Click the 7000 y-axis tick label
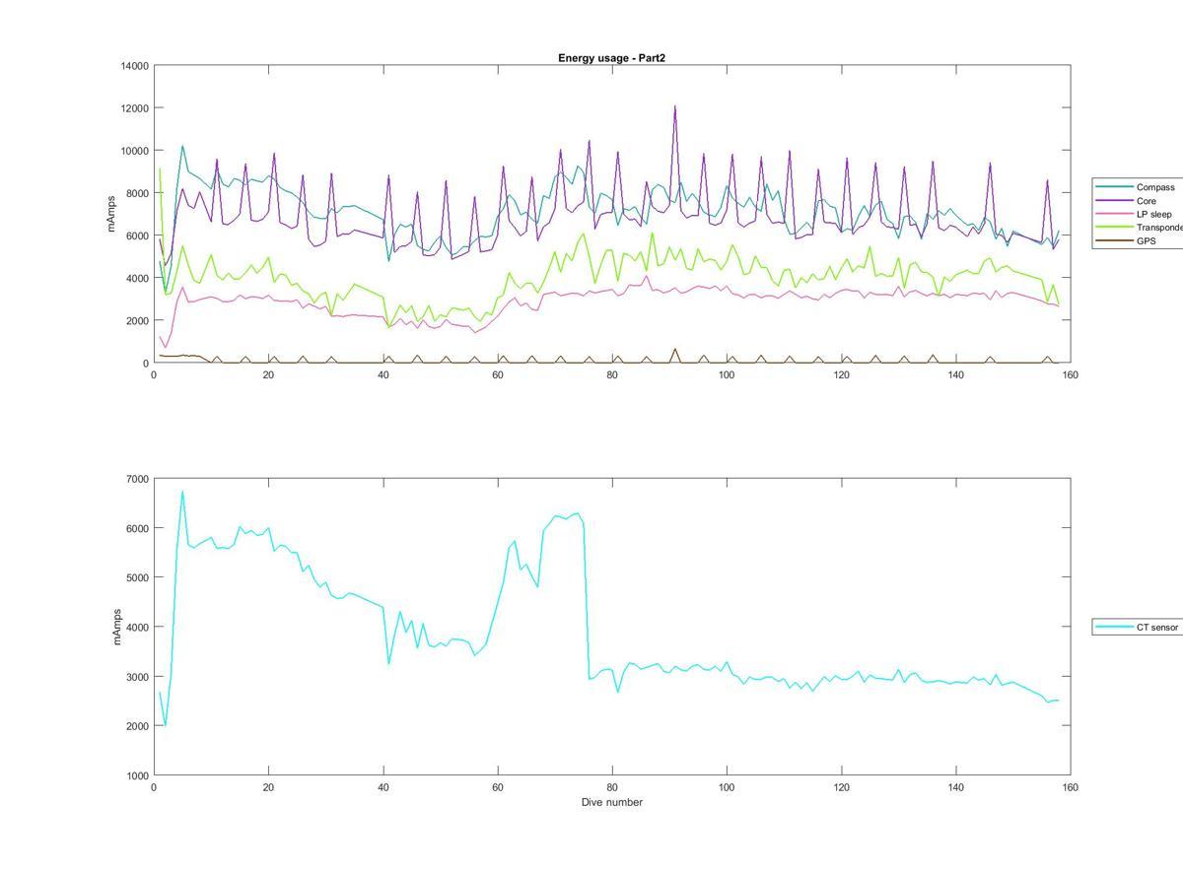This screenshot has width=1183, height=872. pyautogui.click(x=137, y=479)
